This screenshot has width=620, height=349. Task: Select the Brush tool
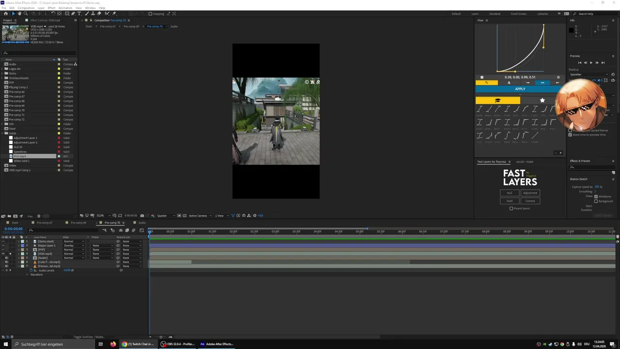(x=87, y=14)
